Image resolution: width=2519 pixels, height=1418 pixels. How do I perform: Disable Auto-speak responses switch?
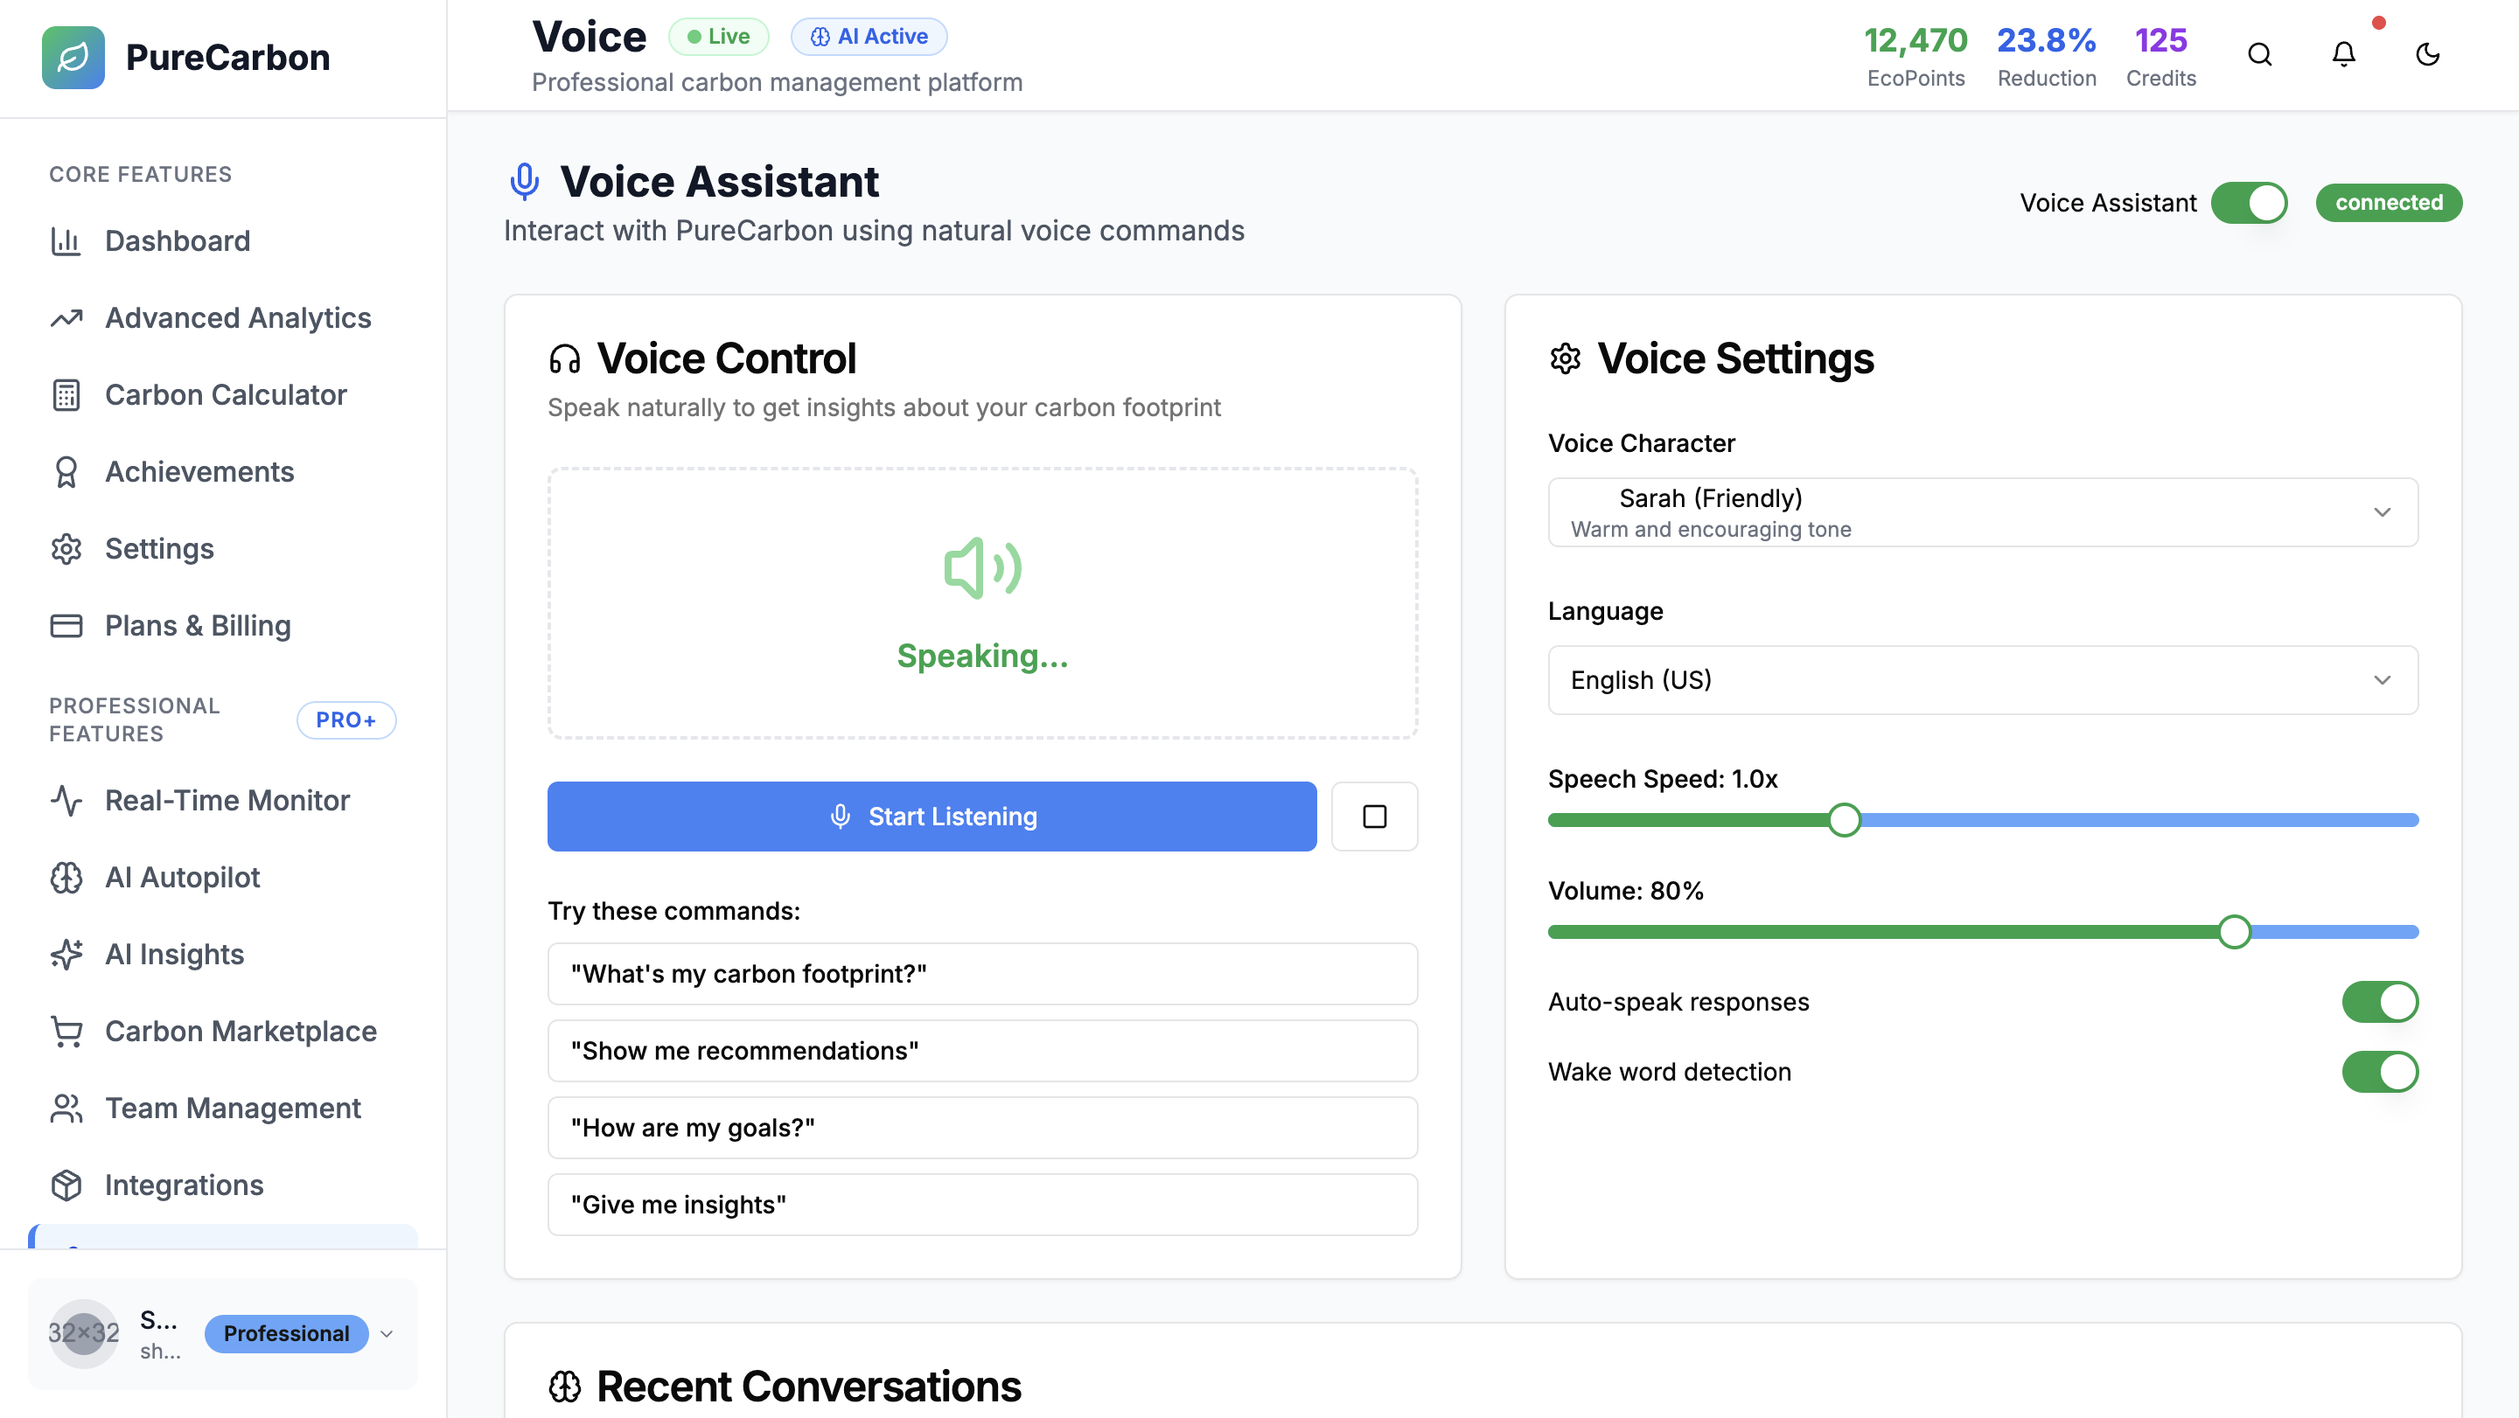[x=2379, y=1002]
